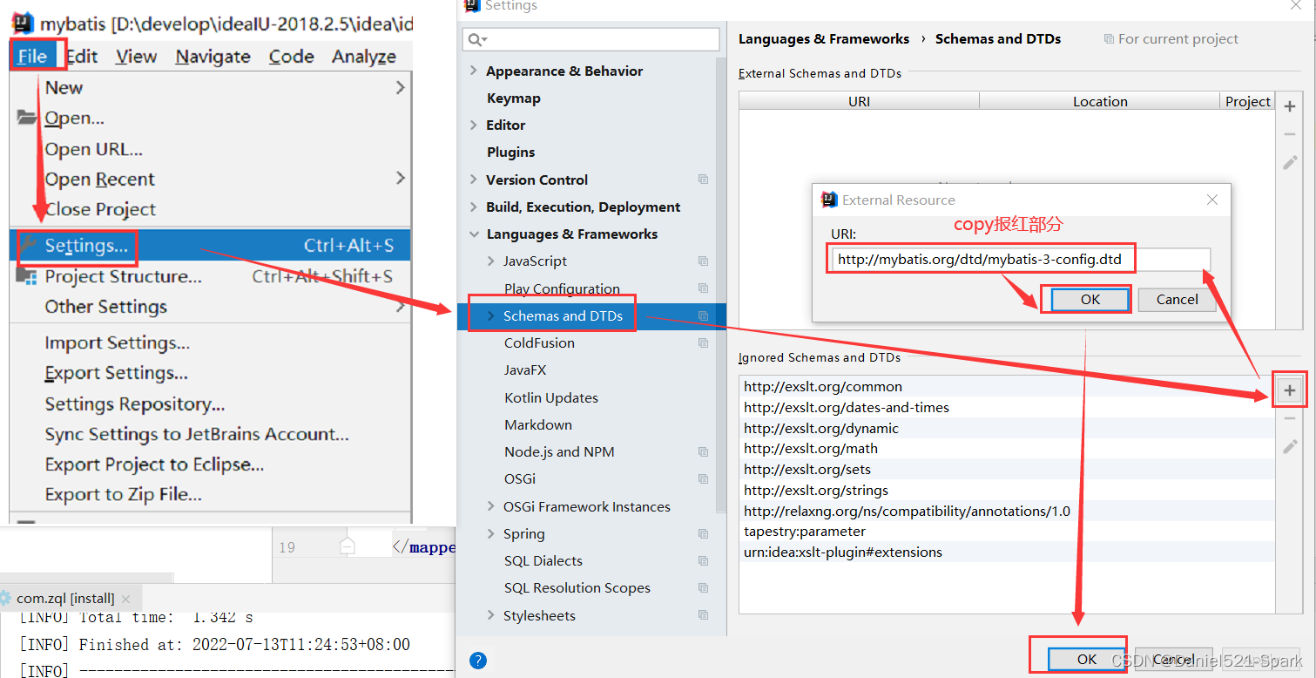The height and width of the screenshot is (678, 1316).
Task: Confirm External Resource dialog with OK
Action: click(1090, 300)
